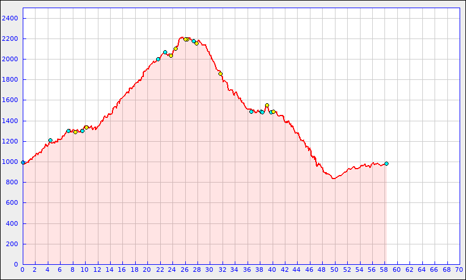The height and width of the screenshot is (280, 466).
Task: Select the cyan marker just past the summit
Action: click(193, 41)
